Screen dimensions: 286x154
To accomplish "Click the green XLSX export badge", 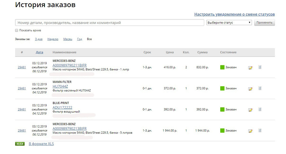I will point(20,144).
